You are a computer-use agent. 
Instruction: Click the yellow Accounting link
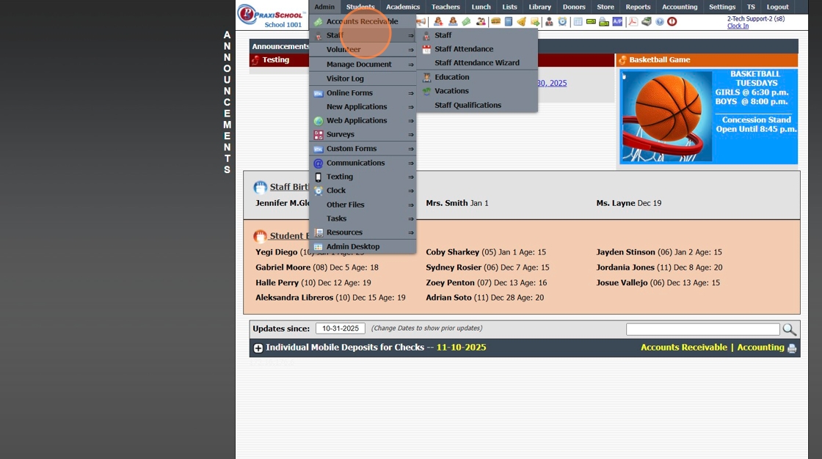760,348
